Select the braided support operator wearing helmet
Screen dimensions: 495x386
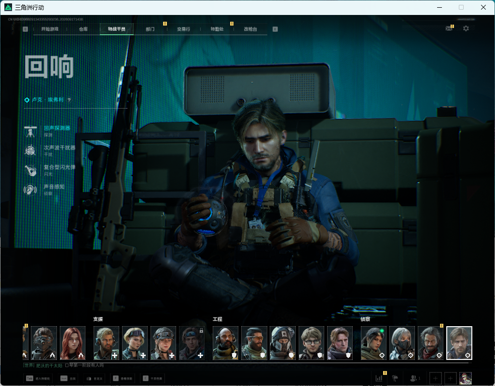163,343
